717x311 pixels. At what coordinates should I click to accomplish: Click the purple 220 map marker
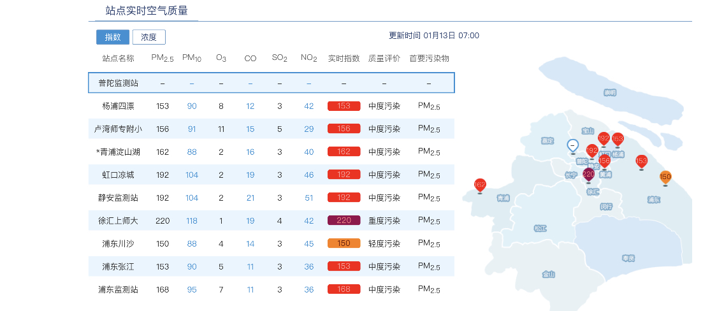click(x=588, y=174)
